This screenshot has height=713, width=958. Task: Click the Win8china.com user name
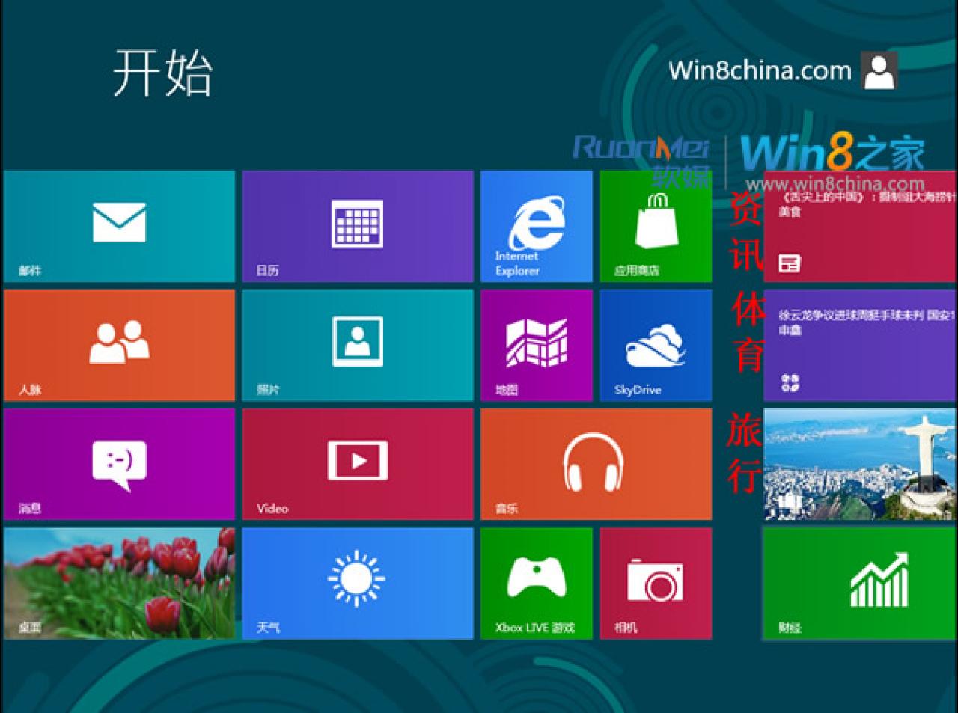tap(760, 70)
